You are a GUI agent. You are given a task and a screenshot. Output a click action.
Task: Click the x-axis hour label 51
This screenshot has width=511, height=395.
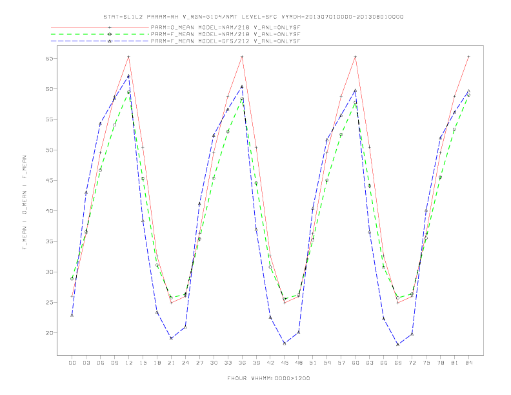click(x=313, y=363)
